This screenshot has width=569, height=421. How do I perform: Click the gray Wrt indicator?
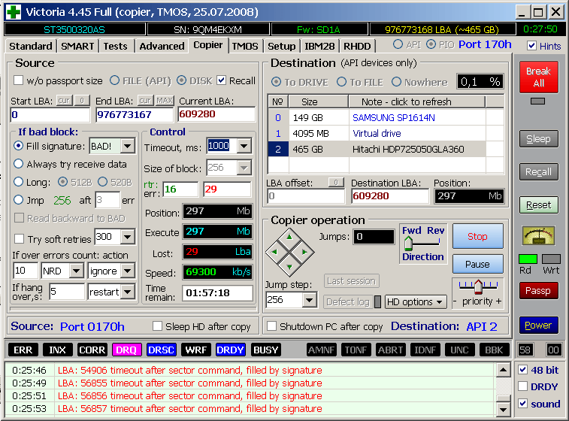[551, 259]
